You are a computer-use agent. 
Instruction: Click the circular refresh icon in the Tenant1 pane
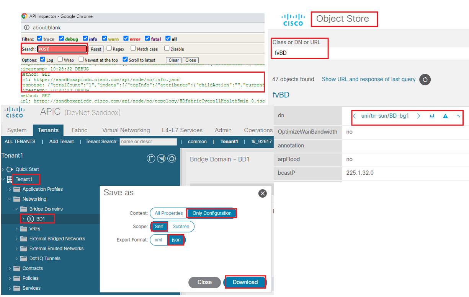pyautogui.click(x=172, y=158)
